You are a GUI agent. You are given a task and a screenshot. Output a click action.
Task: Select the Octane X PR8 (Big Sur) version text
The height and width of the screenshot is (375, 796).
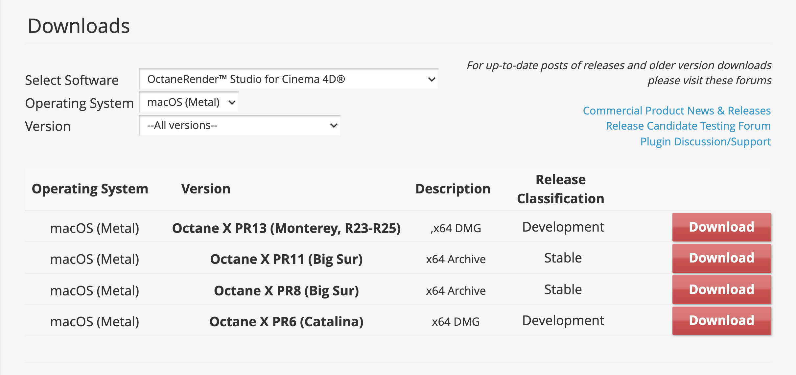tap(287, 291)
